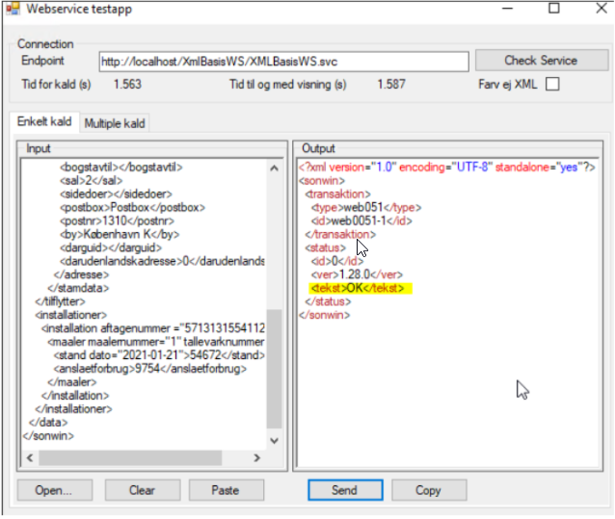The width and height of the screenshot is (615, 519).
Task: Click the <sal>2</sal> input line
Action: pyautogui.click(x=91, y=181)
